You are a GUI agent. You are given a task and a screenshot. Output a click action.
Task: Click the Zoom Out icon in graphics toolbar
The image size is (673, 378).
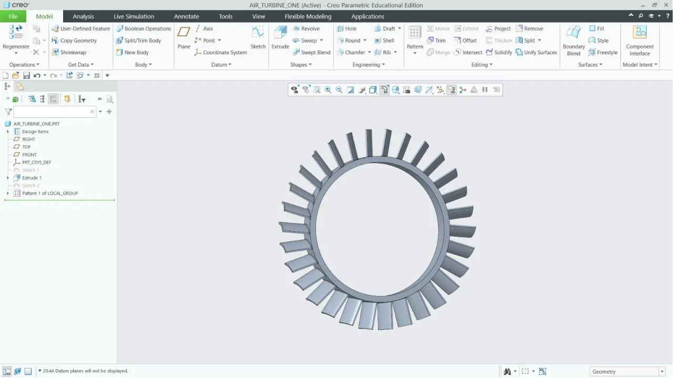point(339,90)
